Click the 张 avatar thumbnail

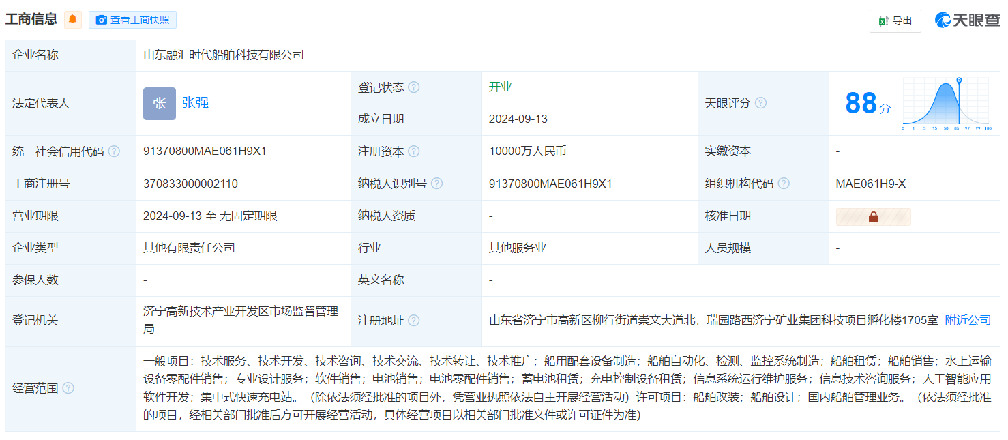[159, 103]
